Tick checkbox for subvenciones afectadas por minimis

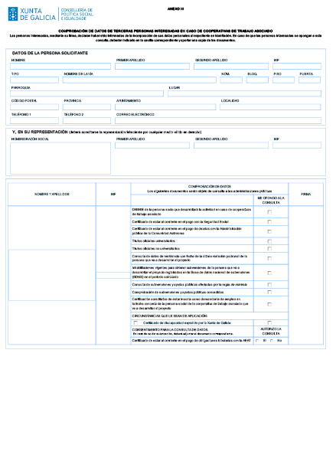269,285
